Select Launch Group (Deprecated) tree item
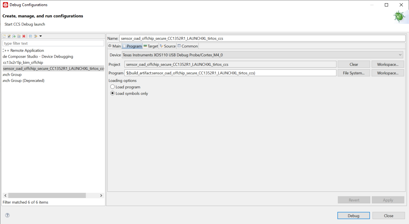Viewport: 409px width, 224px height. pyautogui.click(x=23, y=81)
